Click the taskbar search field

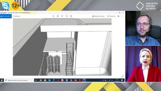pos(19,80)
